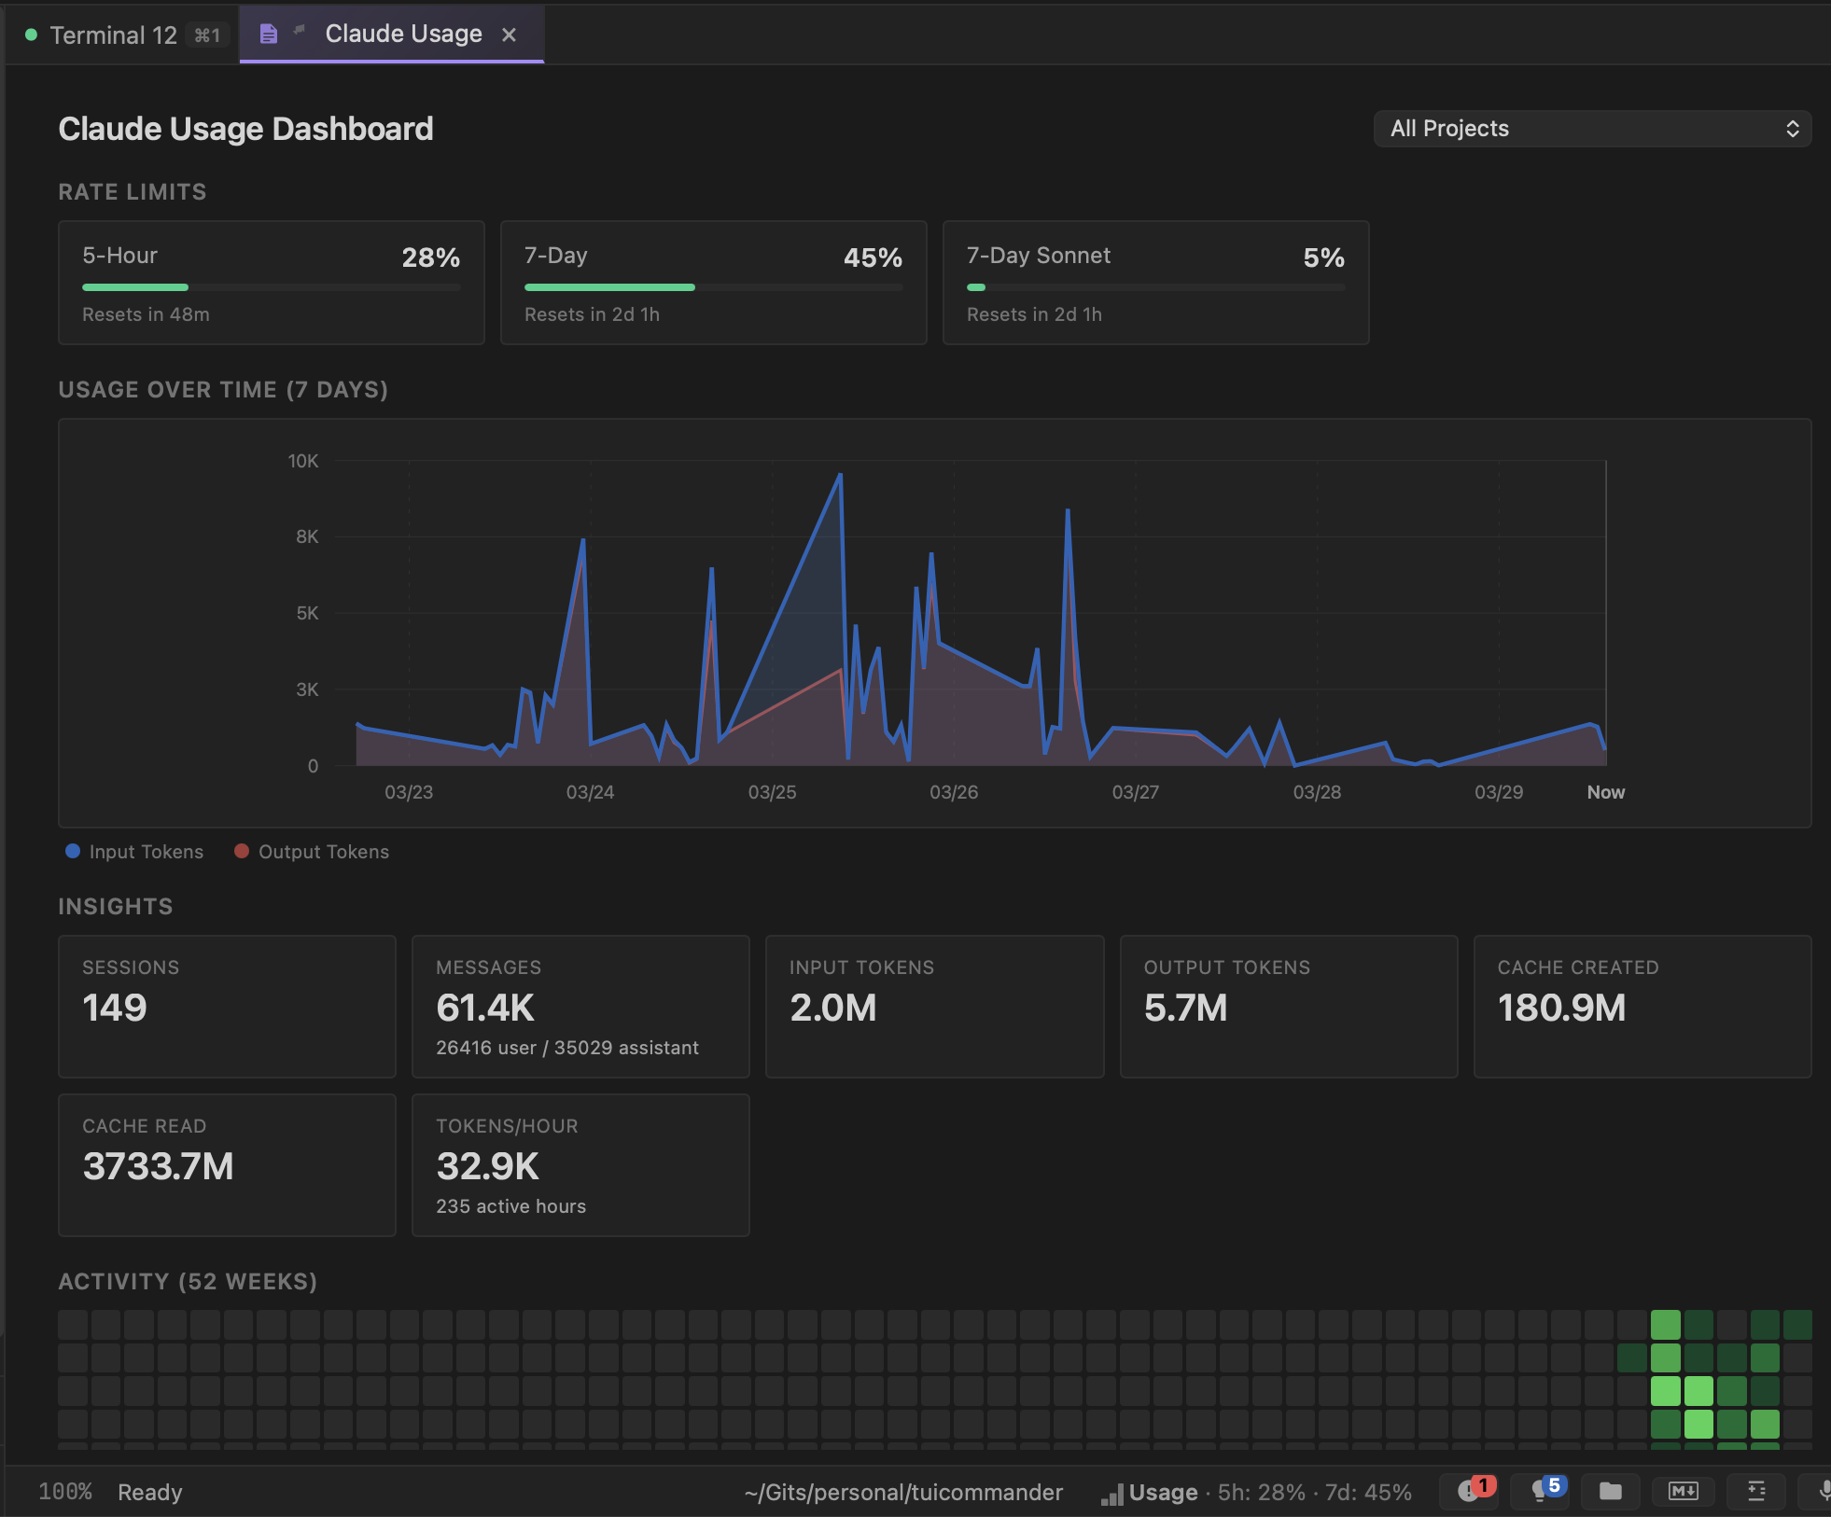Click the settings sliders icon in the status bar
The image size is (1831, 1517).
pos(1758,1491)
